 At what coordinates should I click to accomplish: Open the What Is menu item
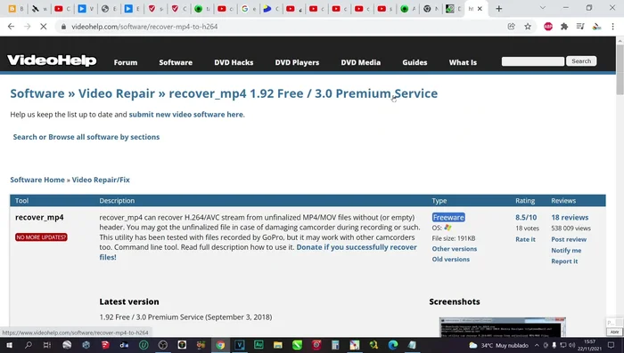click(463, 62)
